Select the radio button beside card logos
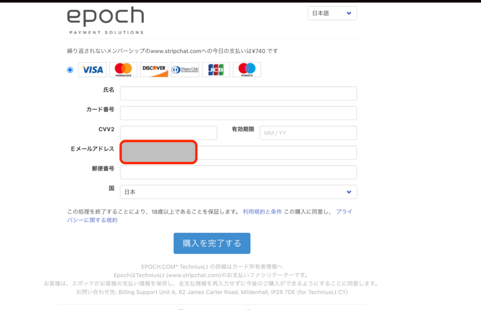The width and height of the screenshot is (481, 310). coord(70,69)
